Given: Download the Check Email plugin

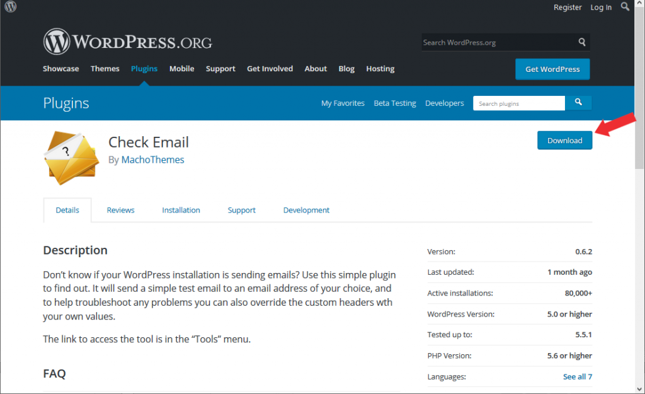Looking at the screenshot, I should (564, 141).
